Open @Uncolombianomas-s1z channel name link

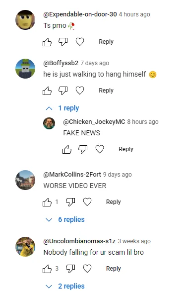click(79, 241)
